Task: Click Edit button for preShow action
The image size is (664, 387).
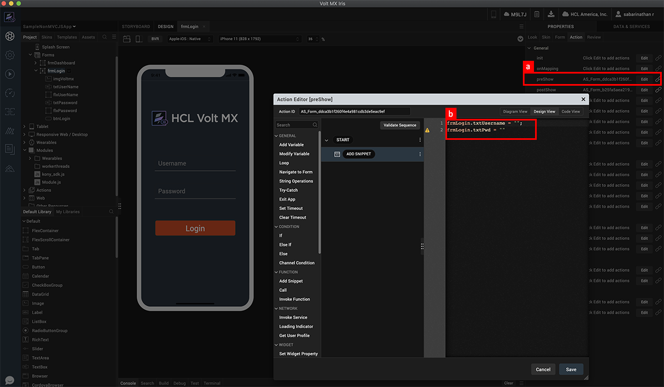Action: 644,79
